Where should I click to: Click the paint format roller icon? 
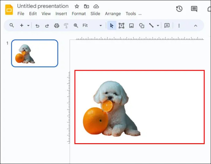66,26
